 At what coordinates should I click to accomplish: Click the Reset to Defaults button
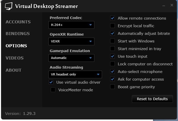(152, 99)
